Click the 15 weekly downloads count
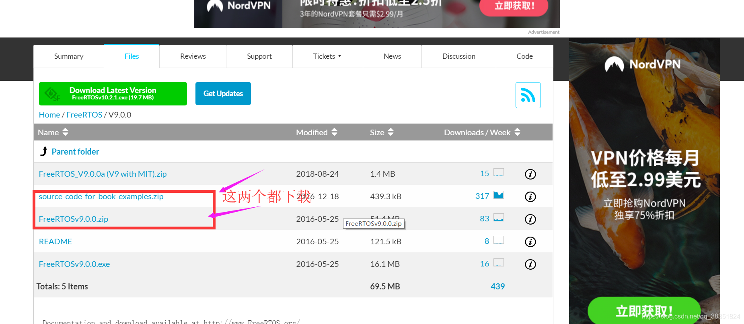 (x=485, y=173)
